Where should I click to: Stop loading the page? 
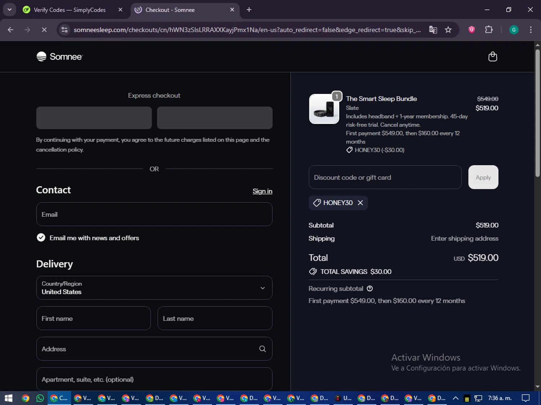tap(44, 30)
